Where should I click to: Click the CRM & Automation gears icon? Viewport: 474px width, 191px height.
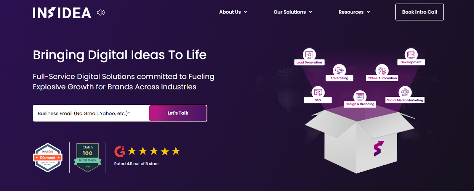coord(382,70)
